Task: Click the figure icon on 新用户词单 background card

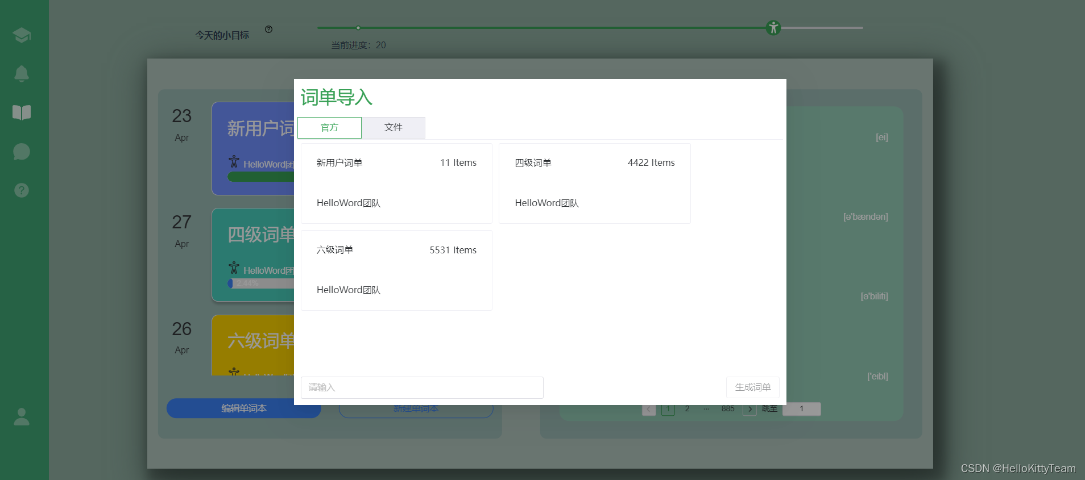Action: coord(234,161)
